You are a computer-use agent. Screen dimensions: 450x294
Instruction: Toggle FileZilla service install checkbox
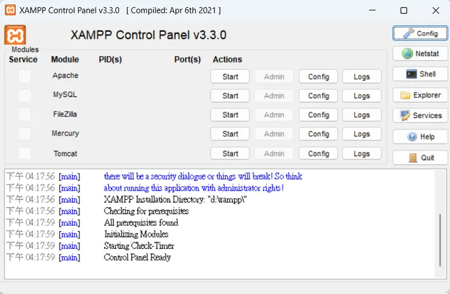[x=24, y=114]
